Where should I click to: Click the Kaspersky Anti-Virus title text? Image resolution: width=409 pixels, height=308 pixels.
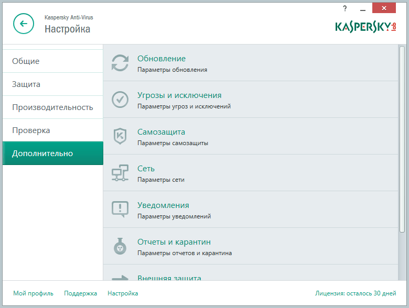(69, 17)
